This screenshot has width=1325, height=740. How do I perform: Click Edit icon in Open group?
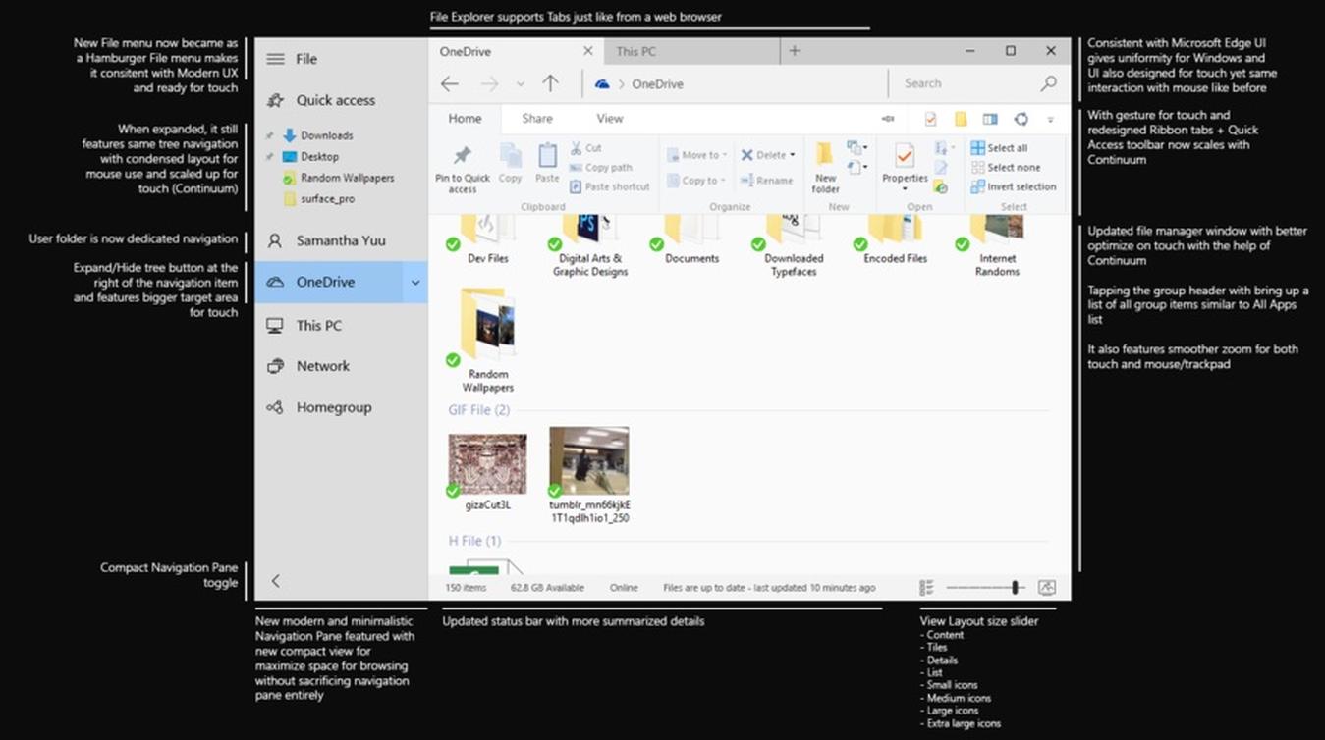(x=941, y=168)
